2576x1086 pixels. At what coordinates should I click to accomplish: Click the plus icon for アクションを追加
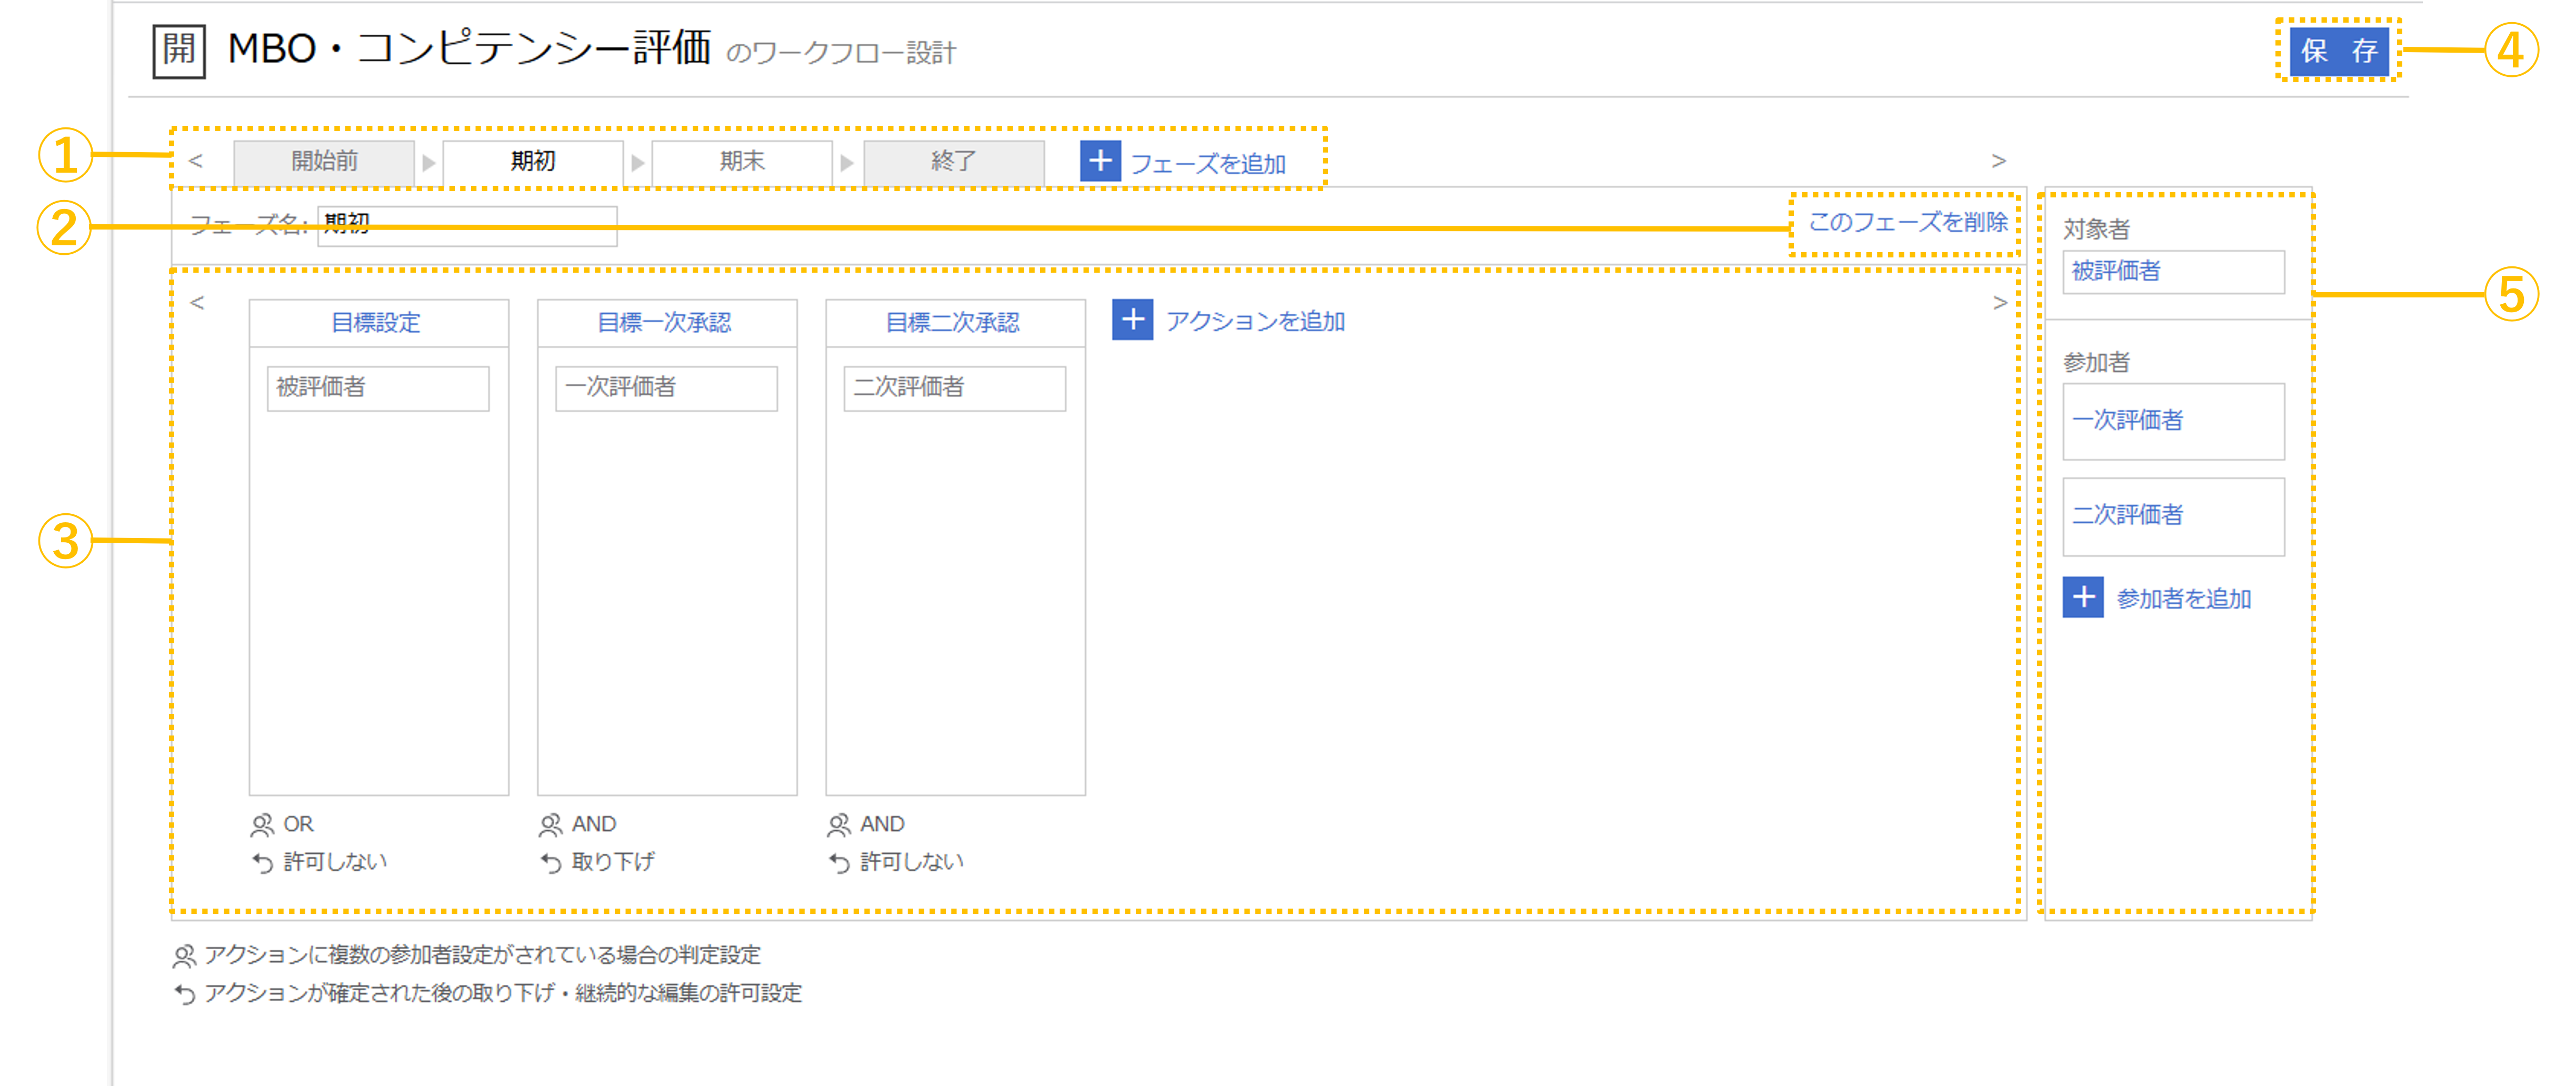point(1132,320)
